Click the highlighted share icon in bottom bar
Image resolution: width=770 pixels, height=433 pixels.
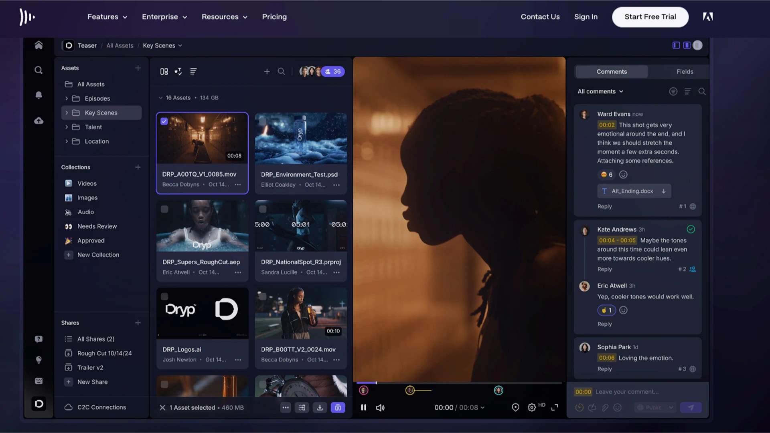point(338,407)
